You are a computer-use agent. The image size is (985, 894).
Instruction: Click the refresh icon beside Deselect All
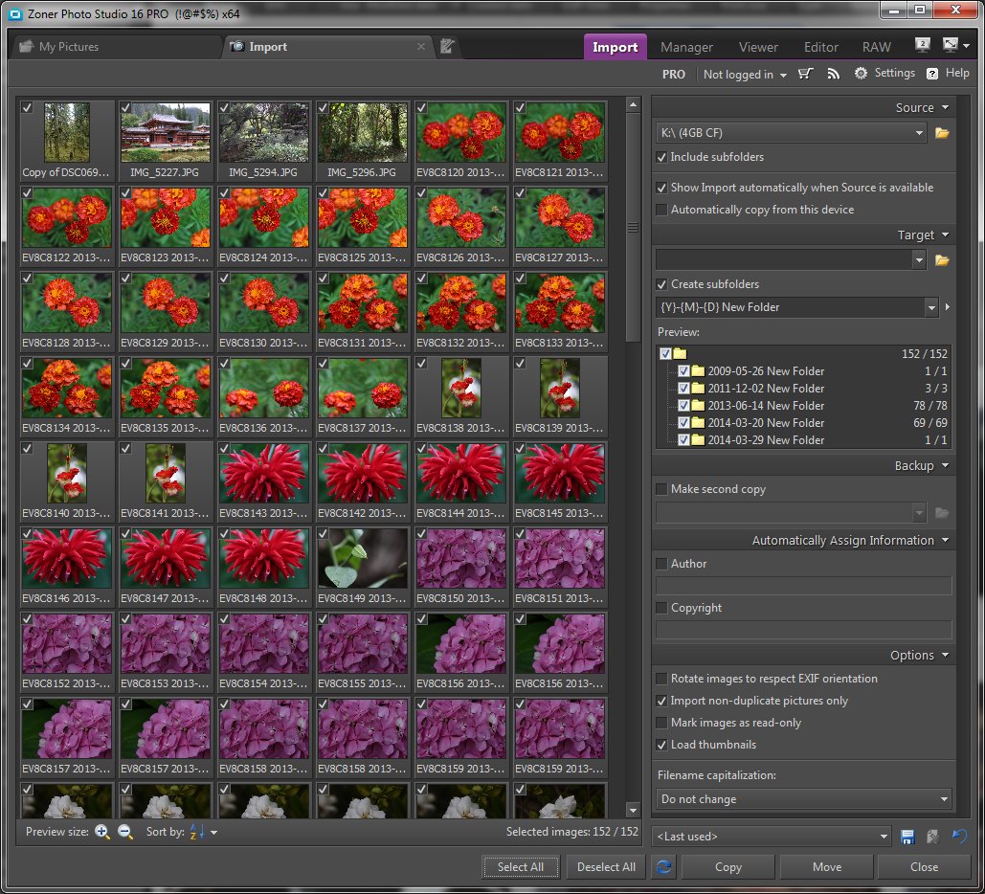click(663, 867)
